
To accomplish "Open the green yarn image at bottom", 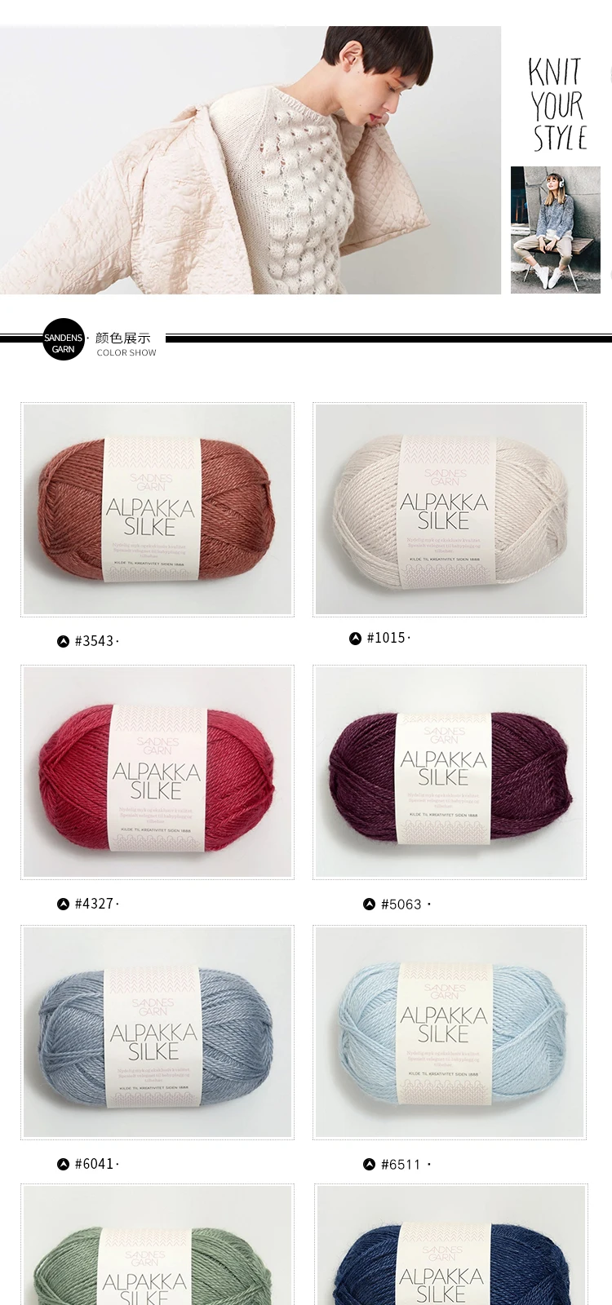I will pyautogui.click(x=157, y=1245).
